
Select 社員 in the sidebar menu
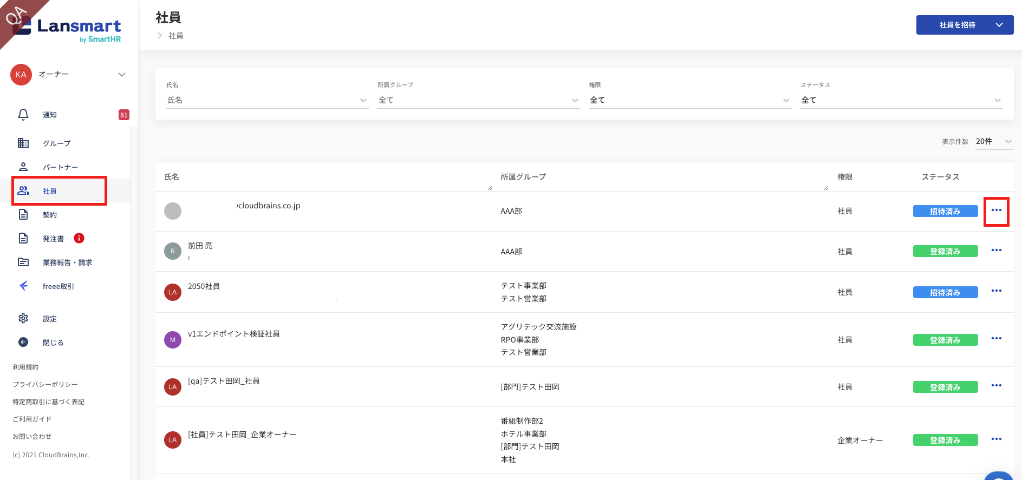[50, 191]
